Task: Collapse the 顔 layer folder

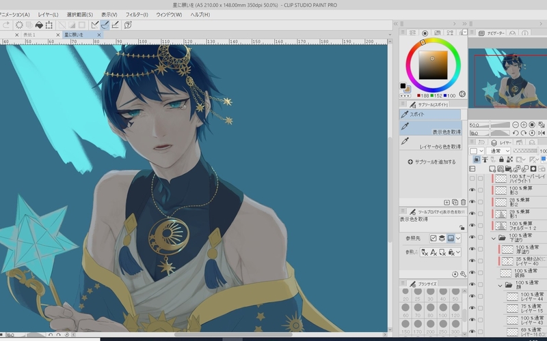Action: pos(500,286)
